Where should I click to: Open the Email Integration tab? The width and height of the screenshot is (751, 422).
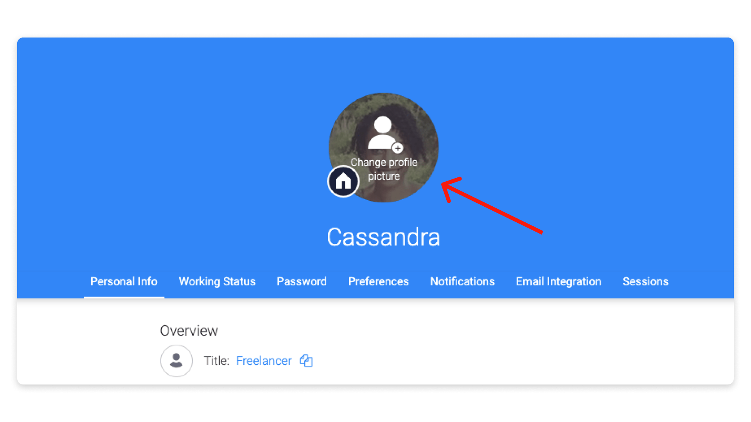tap(559, 282)
